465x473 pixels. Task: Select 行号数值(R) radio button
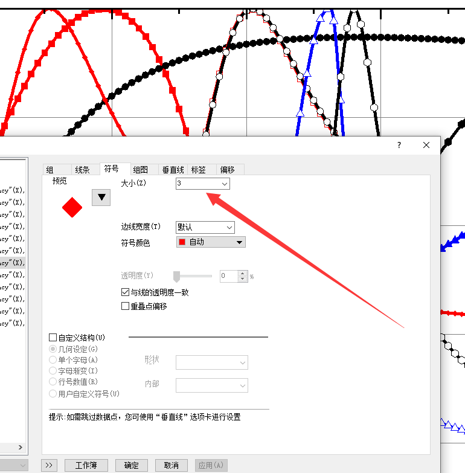click(53, 381)
